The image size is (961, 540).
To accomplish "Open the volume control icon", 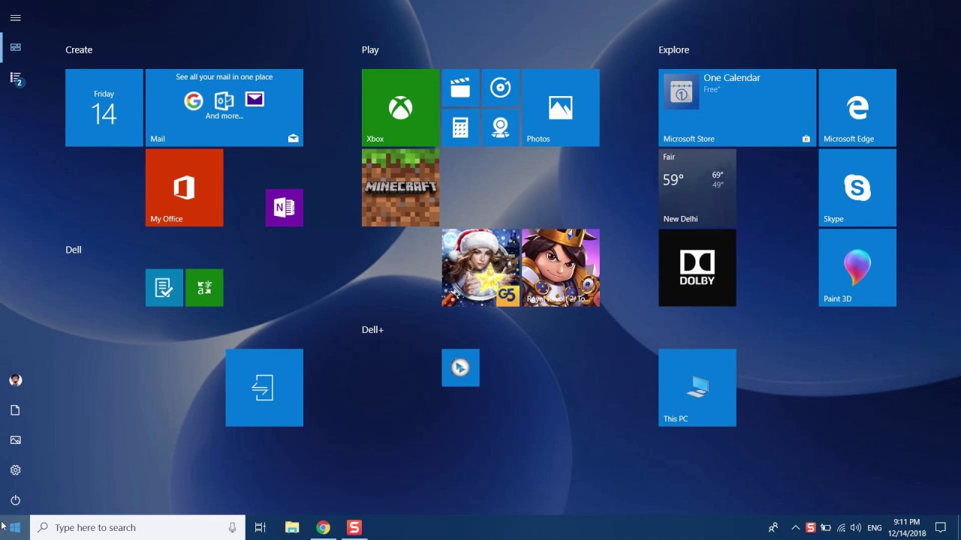I will tap(856, 527).
